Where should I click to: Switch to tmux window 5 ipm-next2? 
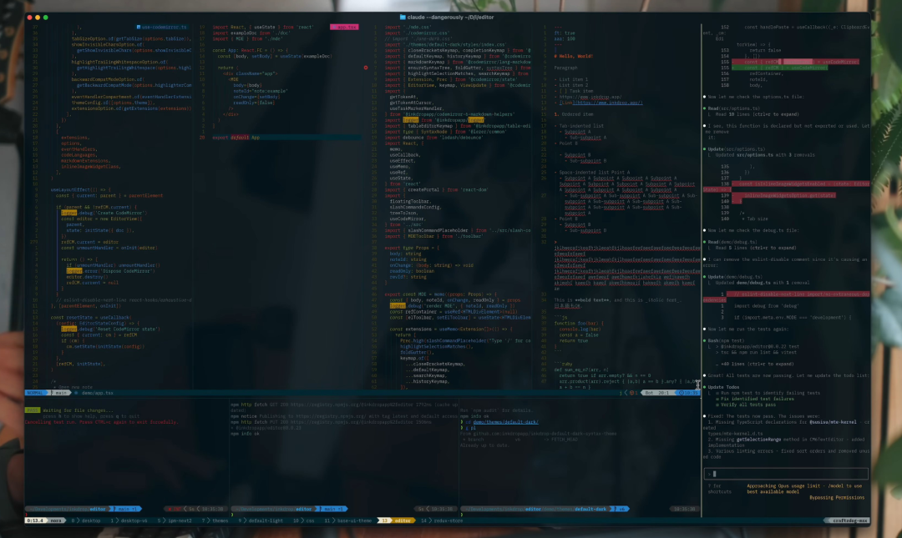click(x=175, y=520)
